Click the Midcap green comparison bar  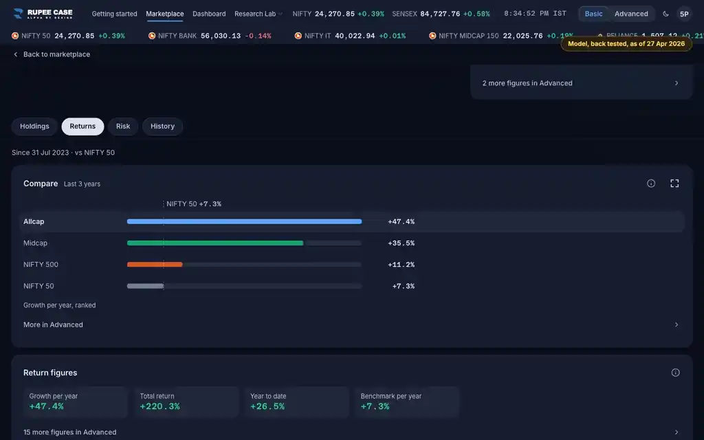[x=215, y=243]
